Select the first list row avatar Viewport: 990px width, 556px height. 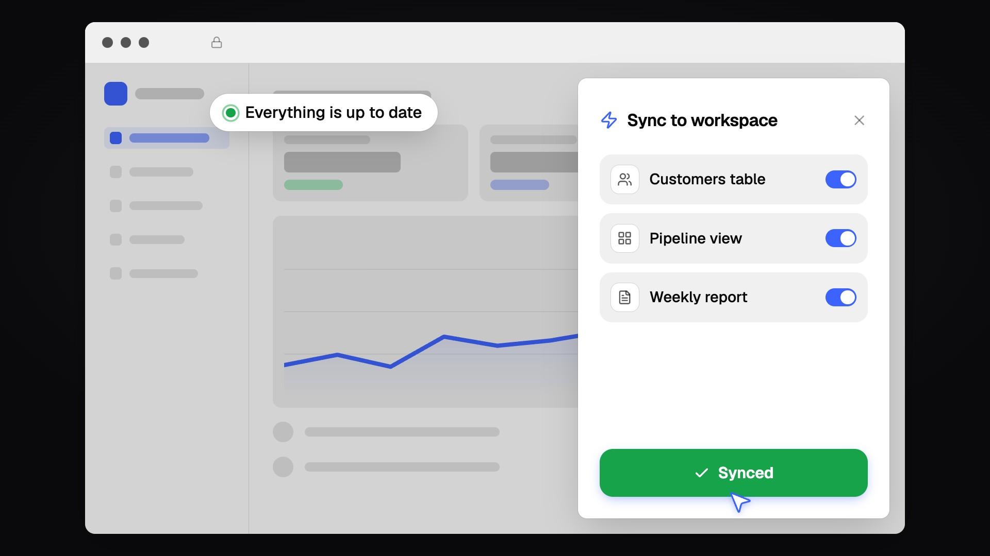(x=283, y=432)
